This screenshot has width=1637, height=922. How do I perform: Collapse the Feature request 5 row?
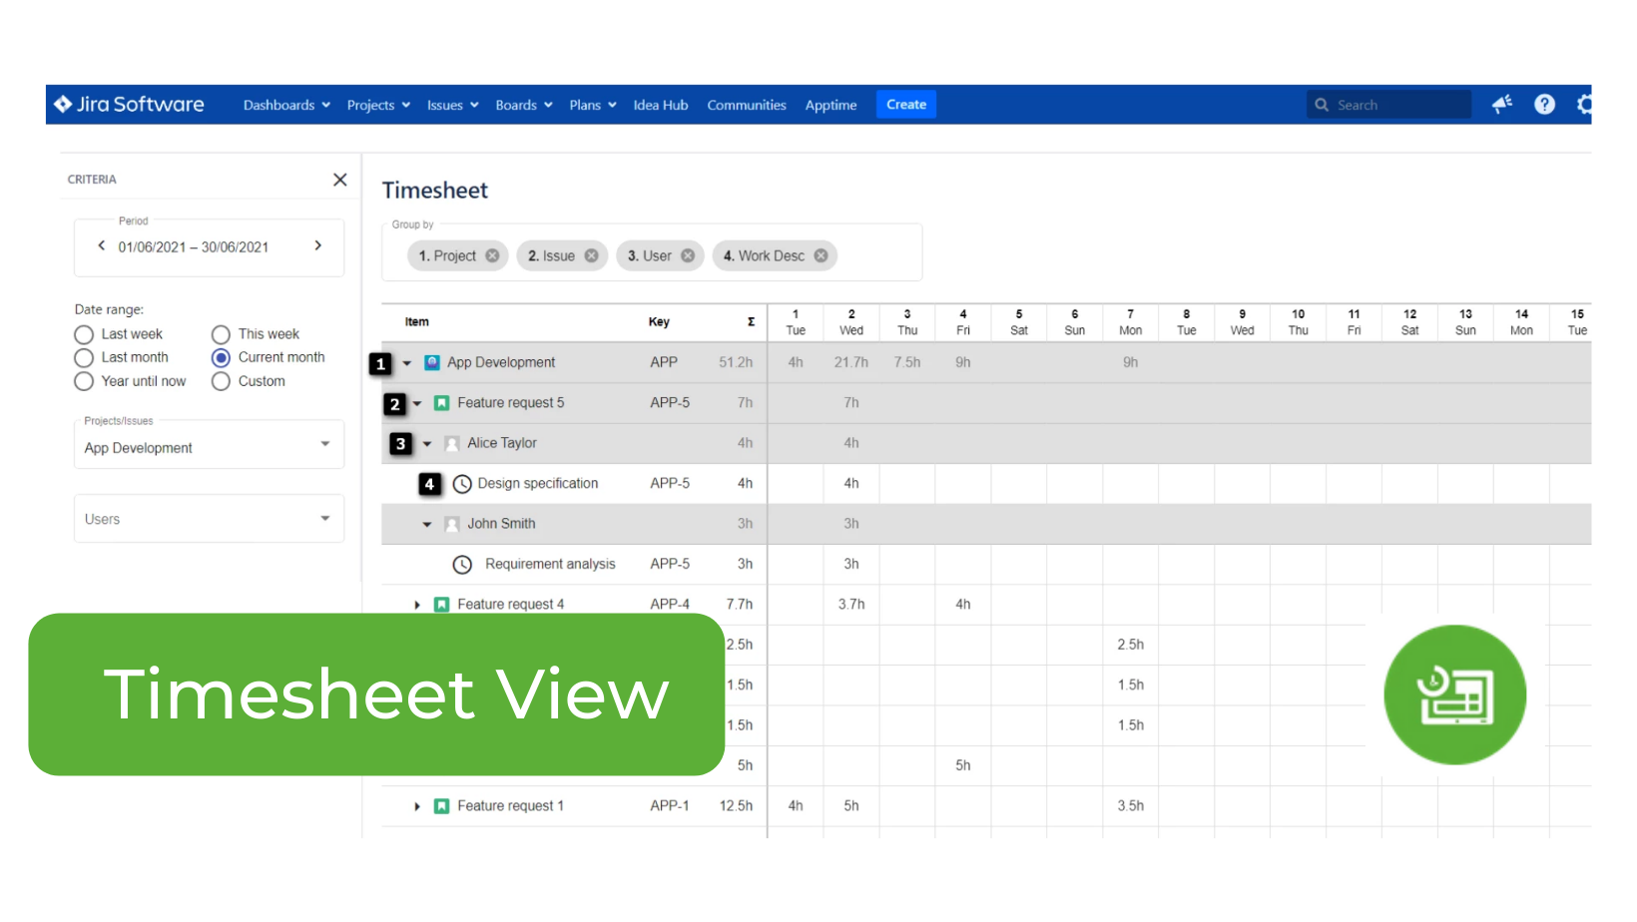(x=417, y=404)
